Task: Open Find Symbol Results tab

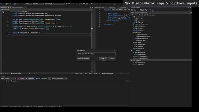Action: coord(55,107)
